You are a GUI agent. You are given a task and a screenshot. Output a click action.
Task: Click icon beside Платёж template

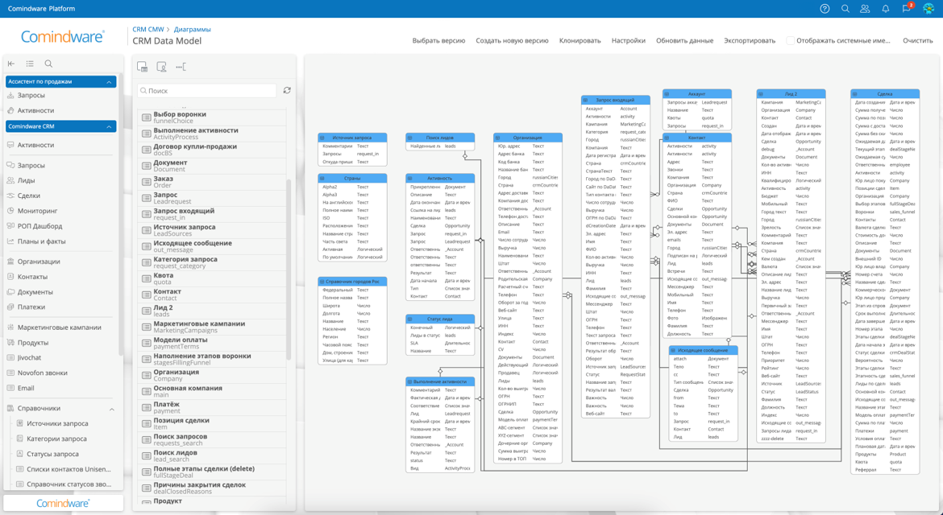146,407
